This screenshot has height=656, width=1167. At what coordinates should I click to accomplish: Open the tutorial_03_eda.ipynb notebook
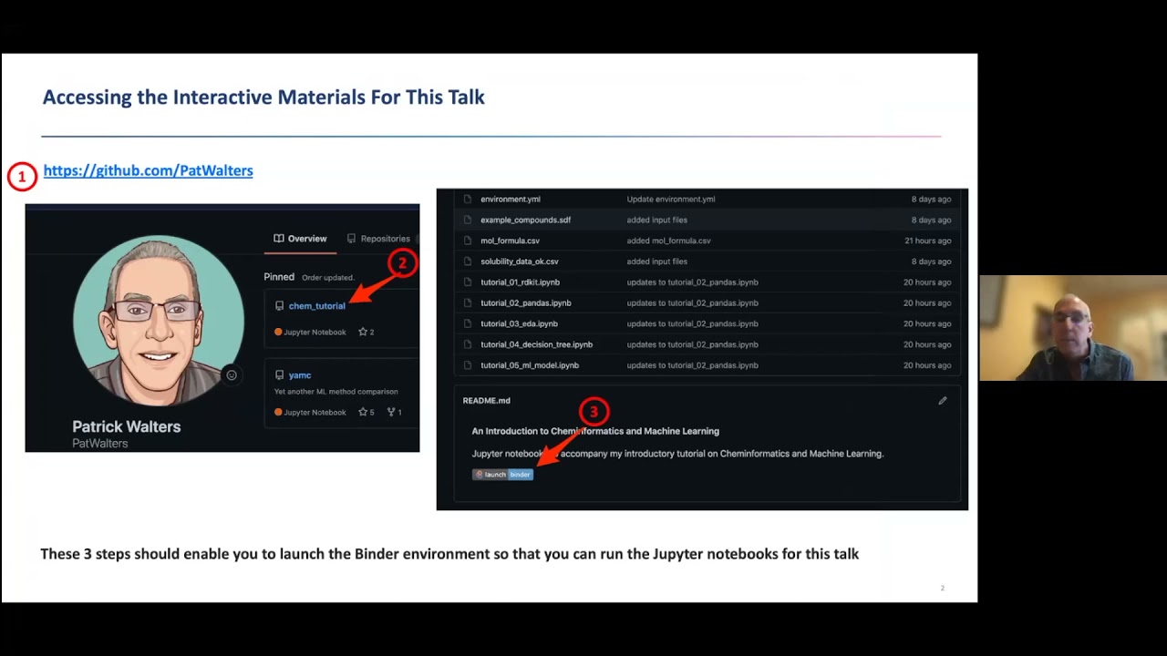coord(520,324)
